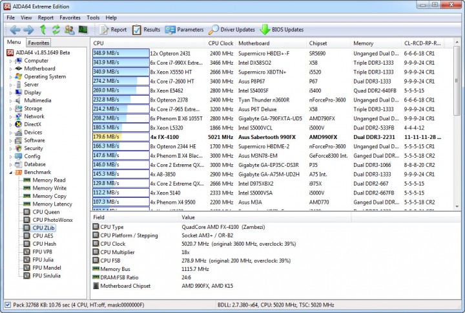Collapse the Benchmark tree node

coord(11,173)
